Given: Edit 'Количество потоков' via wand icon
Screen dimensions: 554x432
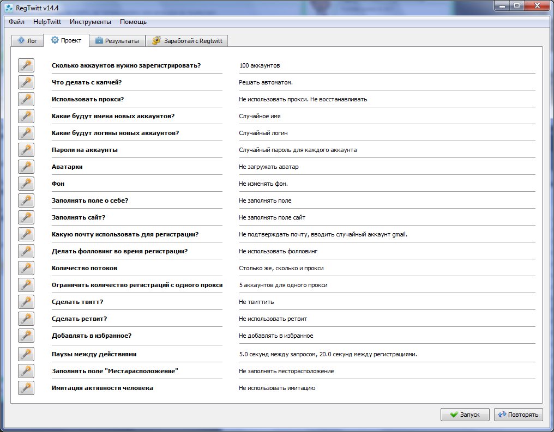Looking at the screenshot, I should (x=26, y=268).
